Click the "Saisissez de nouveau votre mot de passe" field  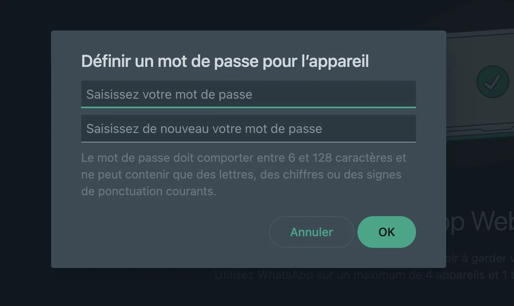[248, 128]
